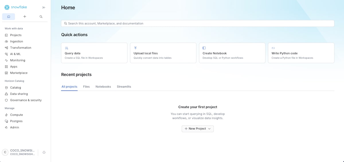Click the Home page title
Viewport: 344px width, 162px height.
[68, 8]
